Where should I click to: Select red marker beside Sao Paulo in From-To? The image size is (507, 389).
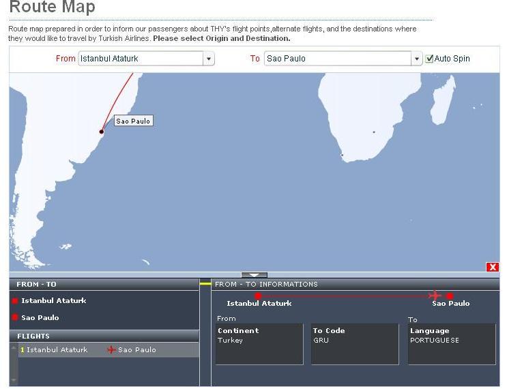(x=15, y=317)
